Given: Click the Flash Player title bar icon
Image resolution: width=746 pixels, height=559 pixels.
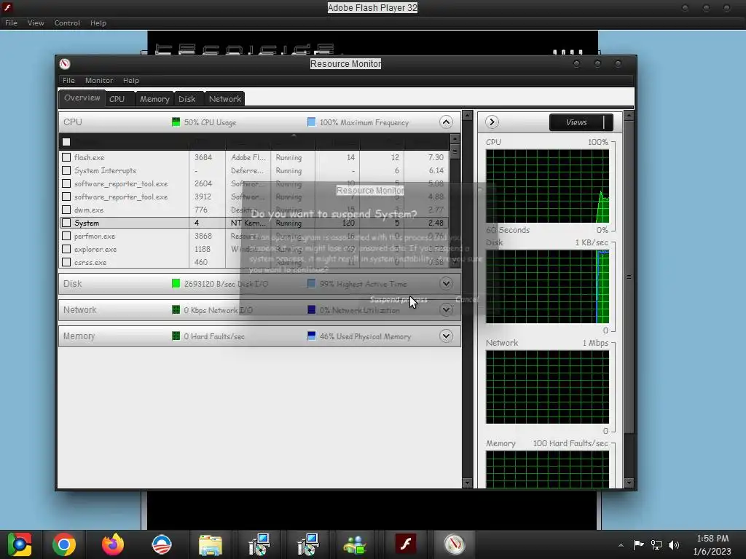Looking at the screenshot, I should 7,7.
